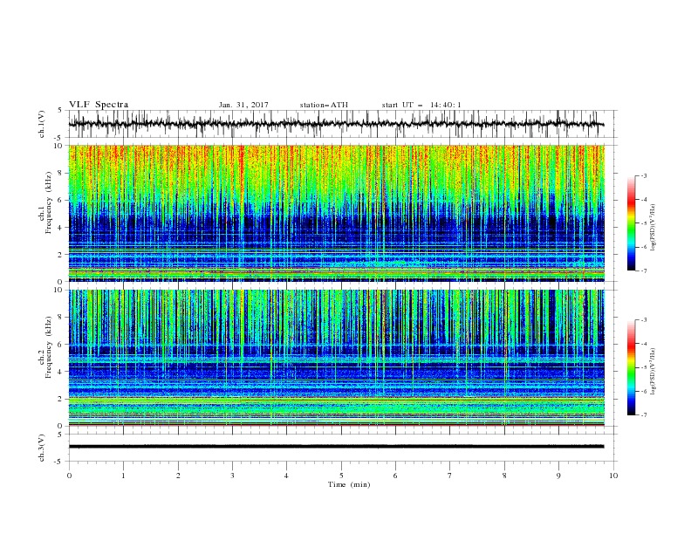
Task: Click the "Time (min)" axis label
Action: (349, 484)
